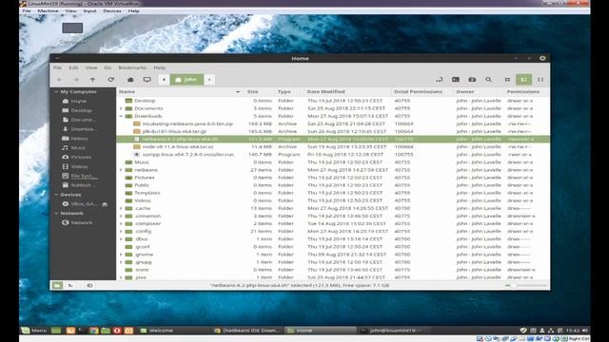The width and height of the screenshot is (609, 342).
Task: Open the search magnifier in the file manager
Action: point(488,80)
